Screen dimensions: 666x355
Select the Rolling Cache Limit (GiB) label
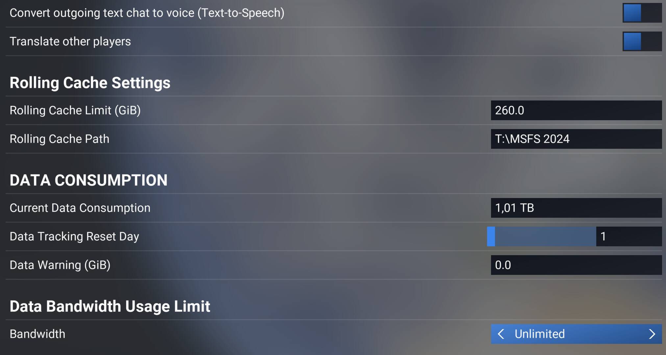point(75,111)
